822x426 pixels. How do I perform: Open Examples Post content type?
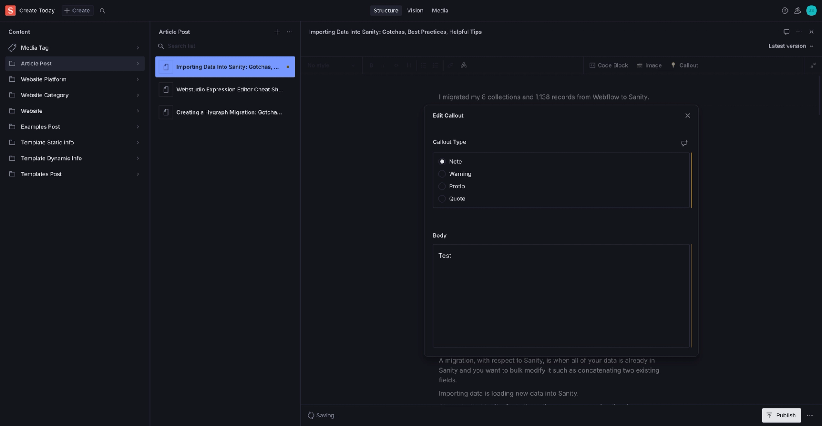75,127
